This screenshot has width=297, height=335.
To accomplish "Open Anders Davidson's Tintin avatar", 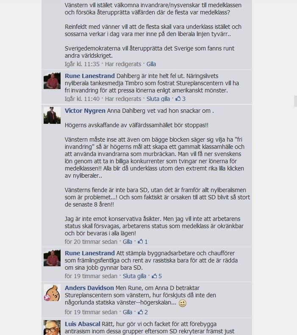I will coord(52,293).
